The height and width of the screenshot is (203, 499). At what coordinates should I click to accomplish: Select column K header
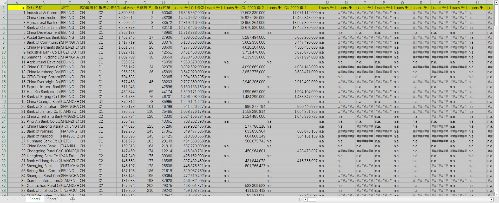(245, 3)
